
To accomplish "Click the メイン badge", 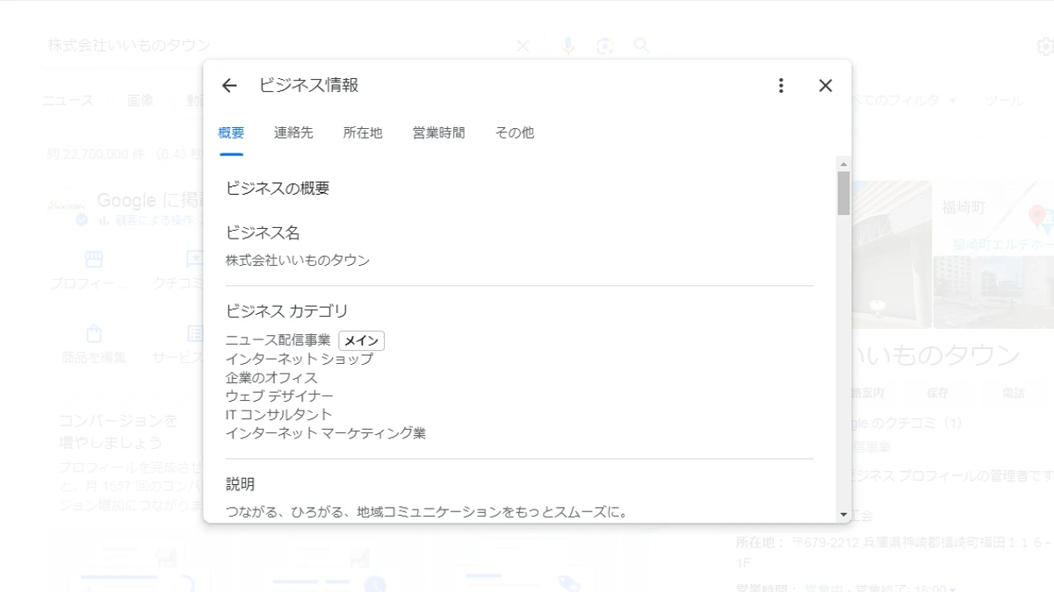I will [362, 340].
